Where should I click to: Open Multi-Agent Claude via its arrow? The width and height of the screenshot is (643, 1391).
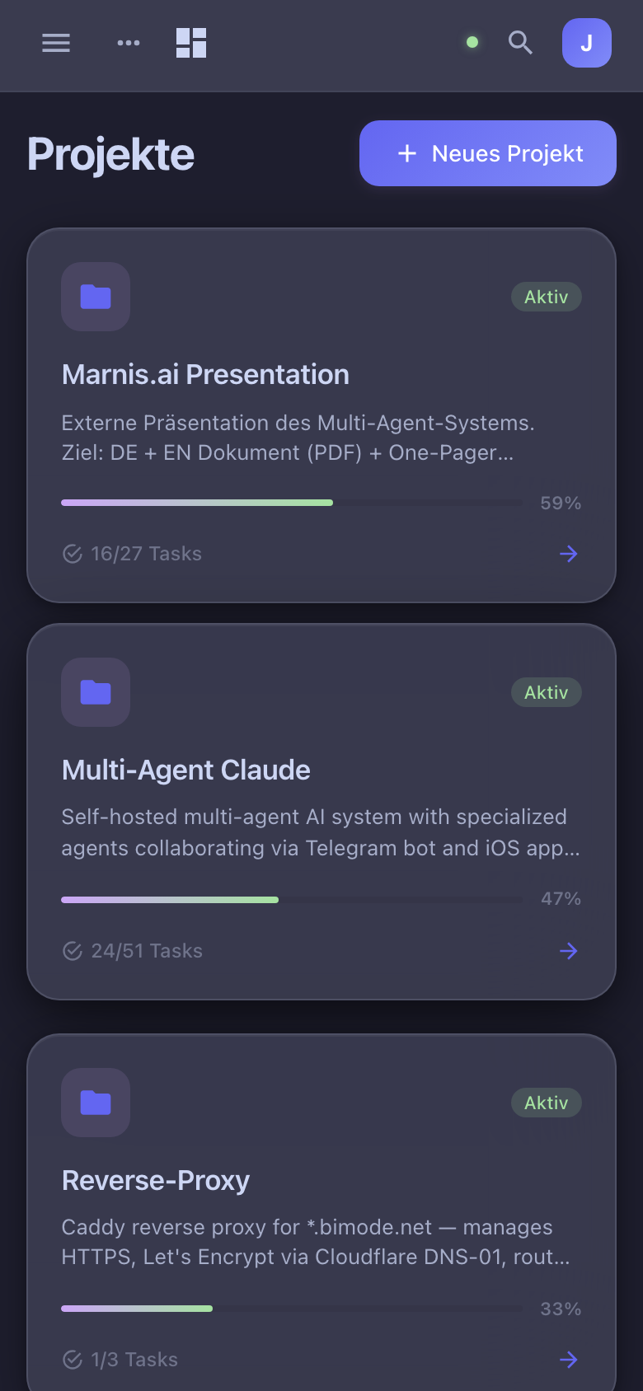click(568, 951)
